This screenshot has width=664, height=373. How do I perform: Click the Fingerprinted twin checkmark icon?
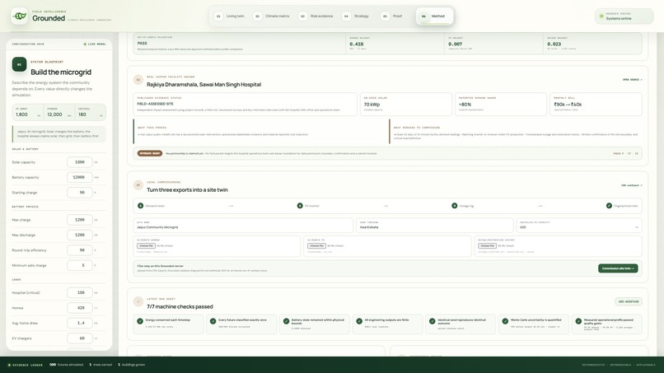[x=609, y=206]
